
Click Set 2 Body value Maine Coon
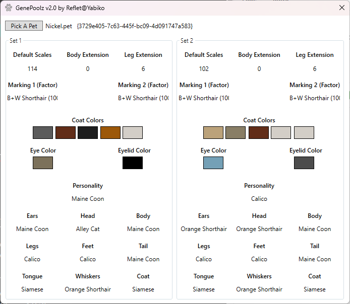(315, 229)
